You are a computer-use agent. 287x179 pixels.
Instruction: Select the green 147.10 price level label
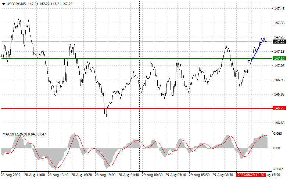[x=279, y=58]
